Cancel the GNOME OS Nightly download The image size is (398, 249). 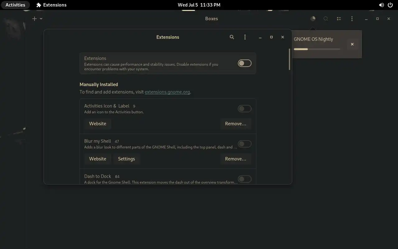pyautogui.click(x=352, y=44)
